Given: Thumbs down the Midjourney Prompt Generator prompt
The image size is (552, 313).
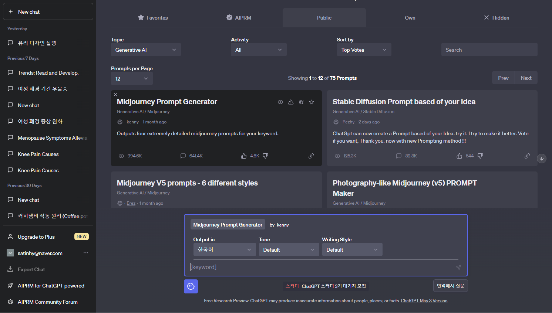Looking at the screenshot, I should pyautogui.click(x=265, y=156).
